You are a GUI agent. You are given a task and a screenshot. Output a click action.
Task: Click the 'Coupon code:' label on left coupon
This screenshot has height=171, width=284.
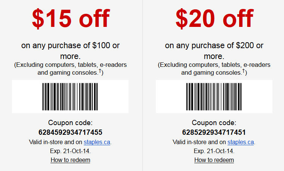pyautogui.click(x=70, y=123)
